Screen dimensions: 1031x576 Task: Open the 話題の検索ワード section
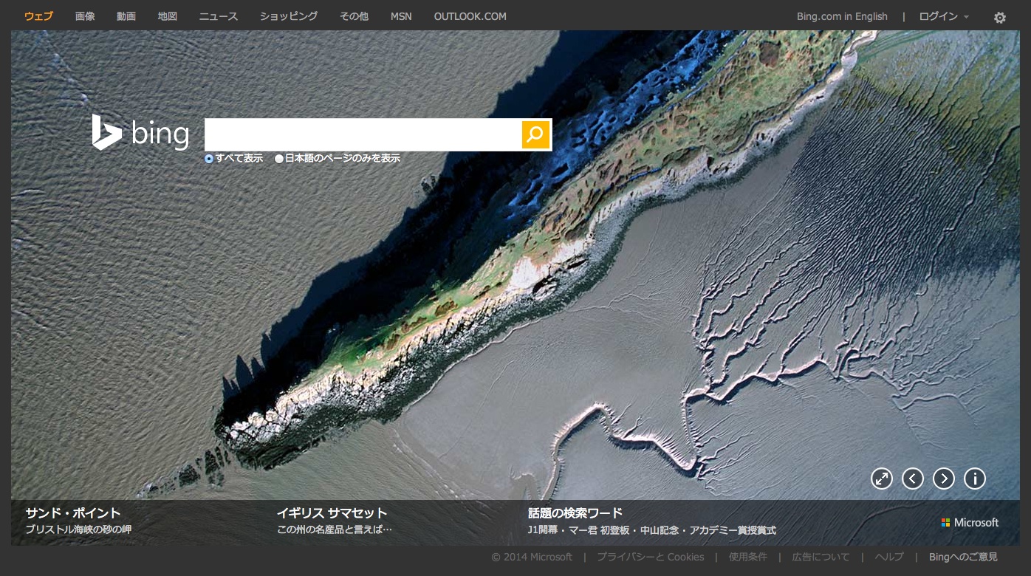(575, 512)
